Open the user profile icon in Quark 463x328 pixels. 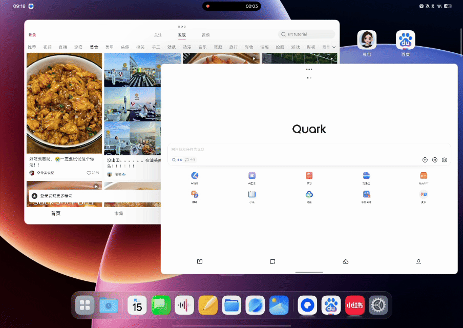(418, 261)
